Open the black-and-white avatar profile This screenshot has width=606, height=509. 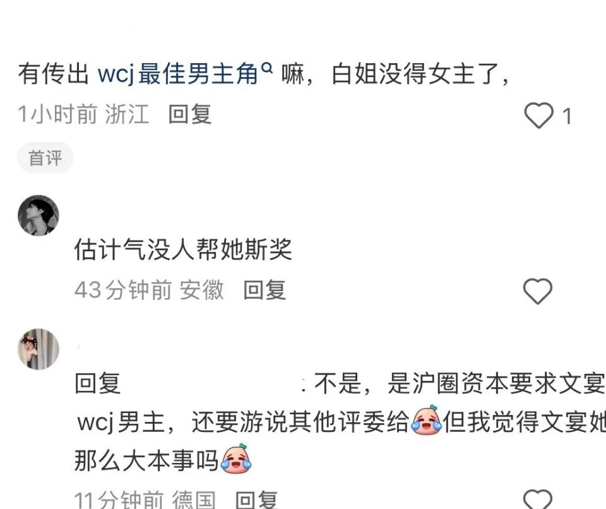click(x=39, y=215)
